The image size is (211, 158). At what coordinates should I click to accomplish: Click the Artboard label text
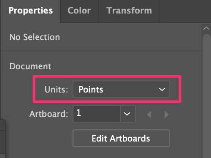pyautogui.click(x=49, y=114)
